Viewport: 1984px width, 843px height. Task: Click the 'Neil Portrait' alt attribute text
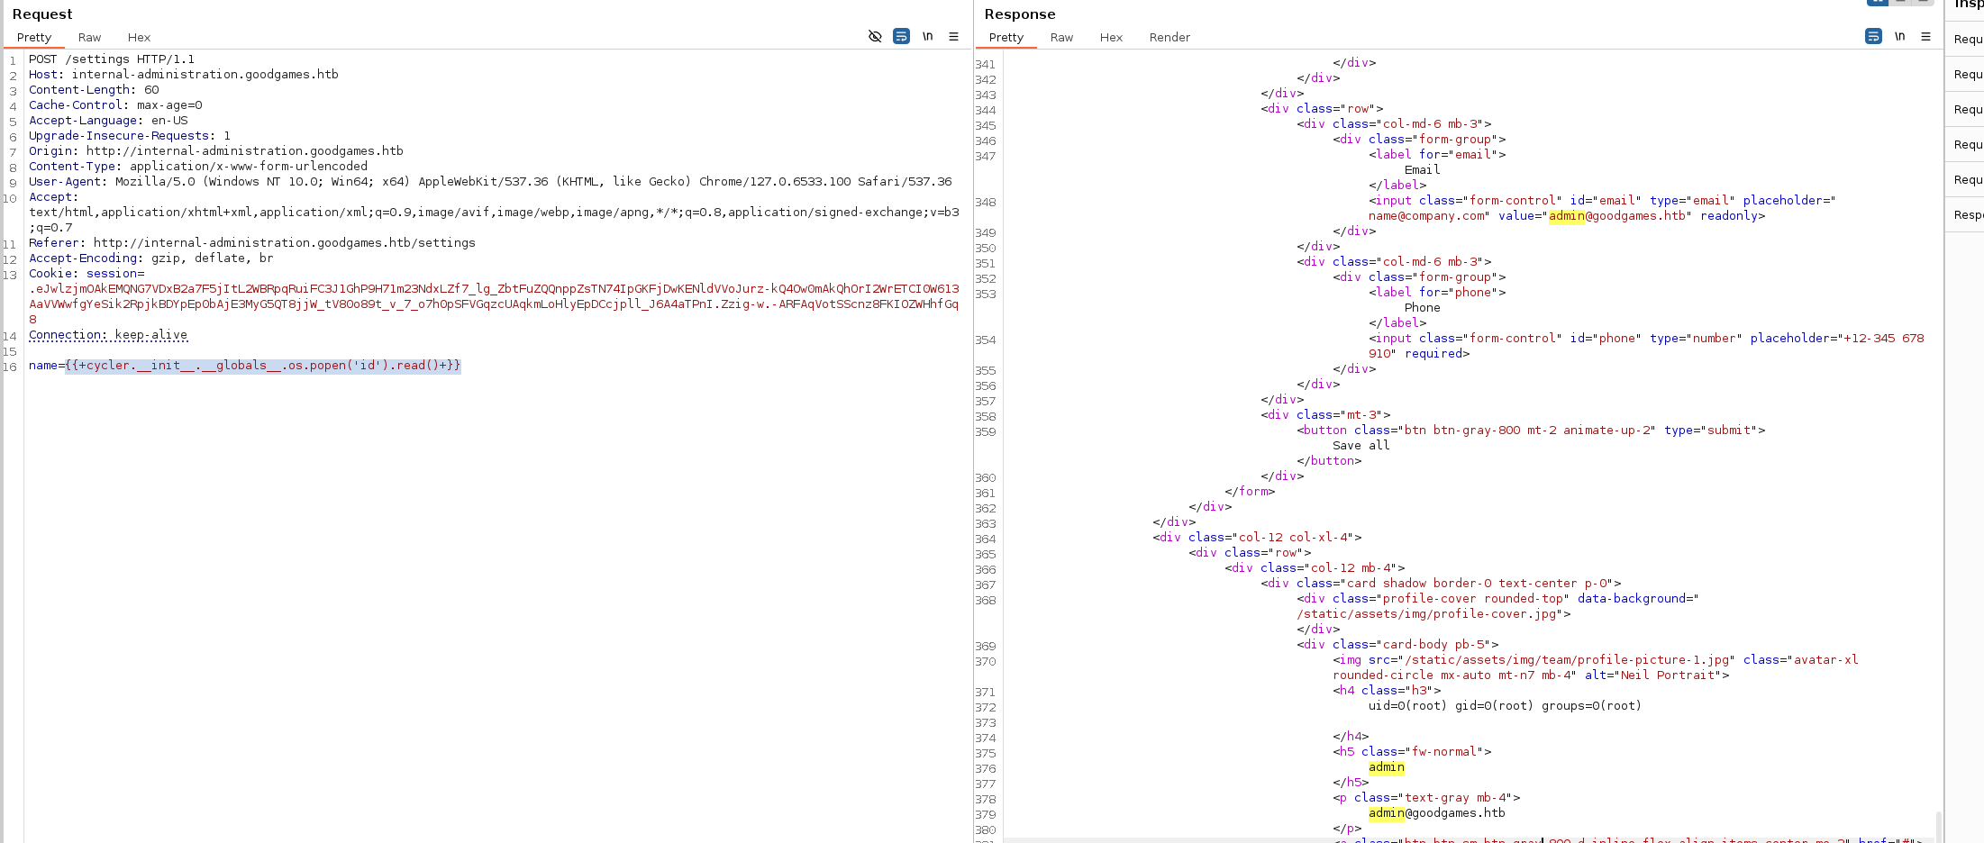(x=1668, y=675)
